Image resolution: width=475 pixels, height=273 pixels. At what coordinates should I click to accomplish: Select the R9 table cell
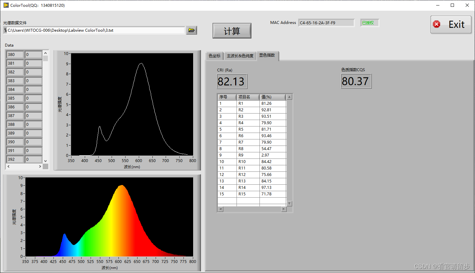(248, 155)
